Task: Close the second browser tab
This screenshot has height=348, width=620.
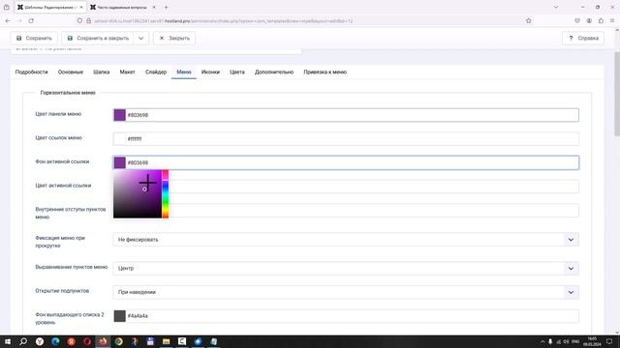Action: click(154, 7)
